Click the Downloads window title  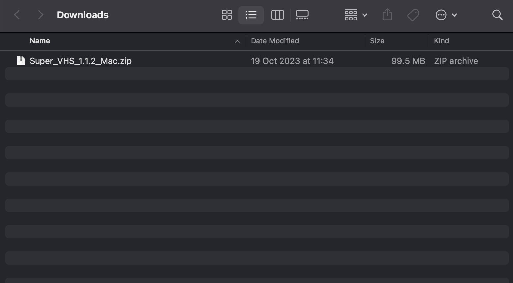point(83,15)
